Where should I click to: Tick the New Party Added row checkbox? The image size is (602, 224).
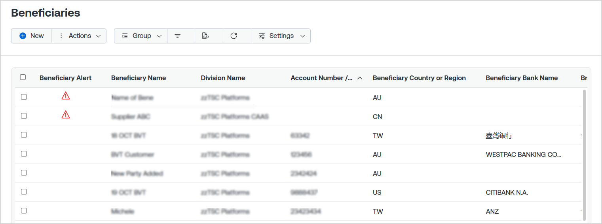[24, 173]
